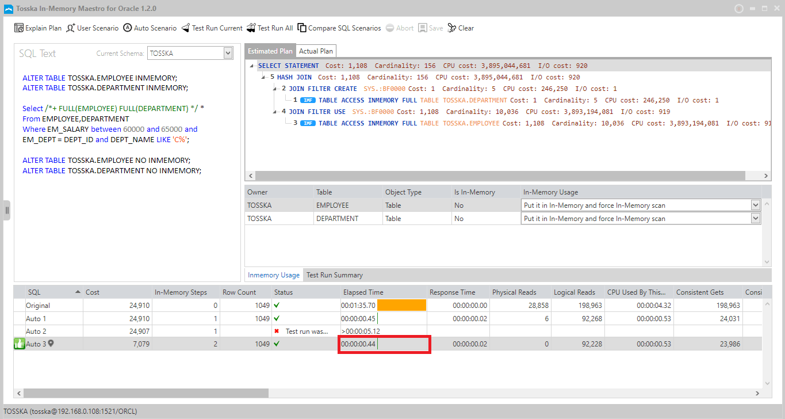Switch to Test Run Summary tab
Image resolution: width=785 pixels, height=419 pixels.
[335, 275]
